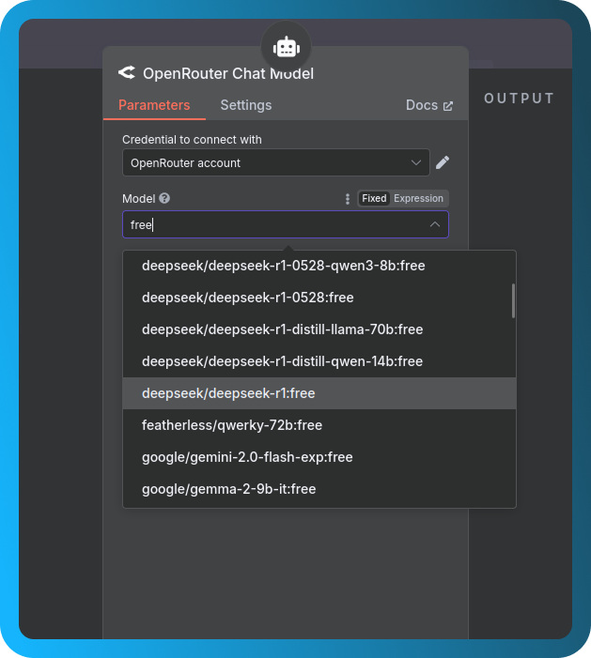Click the robot icon at top
Screen dimensions: 591x658
[x=286, y=46]
